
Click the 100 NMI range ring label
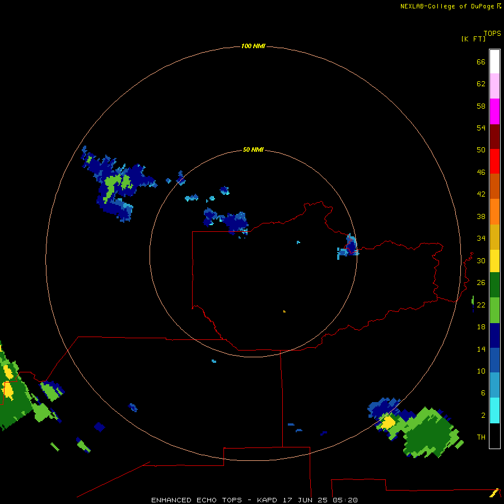click(x=253, y=46)
